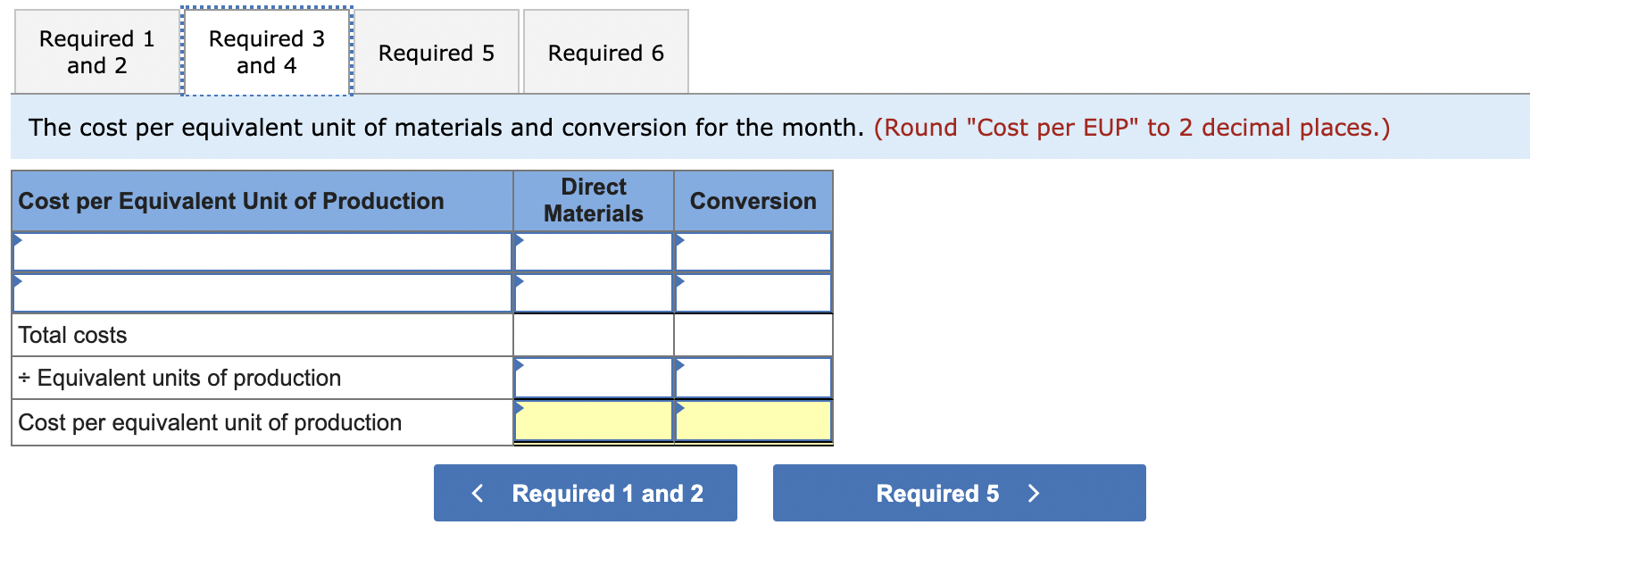This screenshot has width=1639, height=575.
Task: Click the rounding instruction text
Action: coord(1130,128)
